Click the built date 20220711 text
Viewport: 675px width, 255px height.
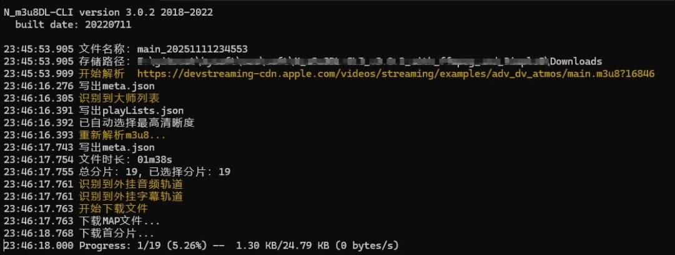point(74,25)
